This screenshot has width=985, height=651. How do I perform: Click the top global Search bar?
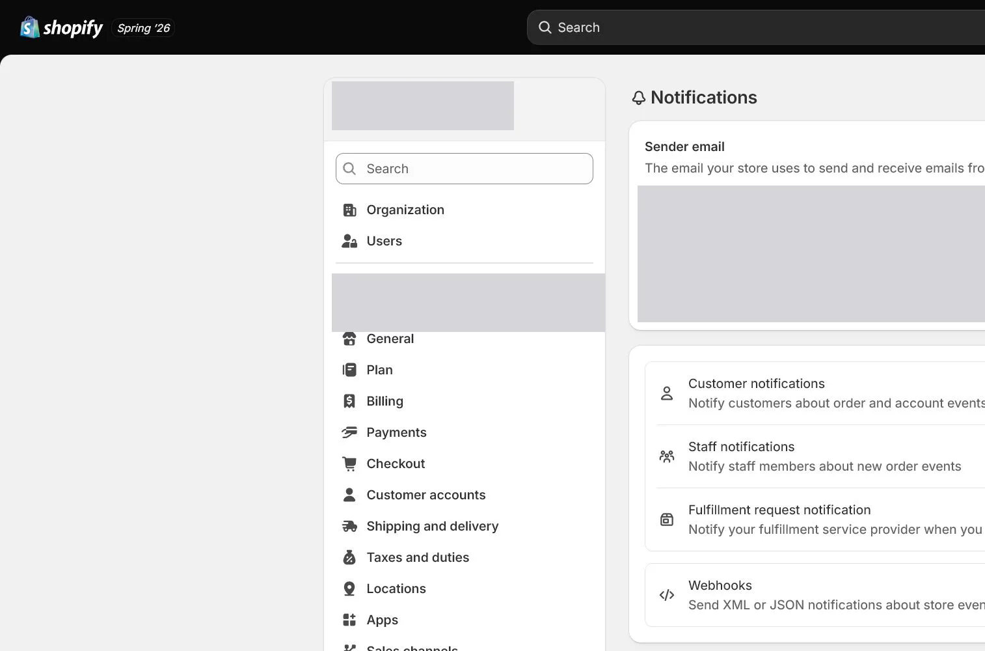756,27
